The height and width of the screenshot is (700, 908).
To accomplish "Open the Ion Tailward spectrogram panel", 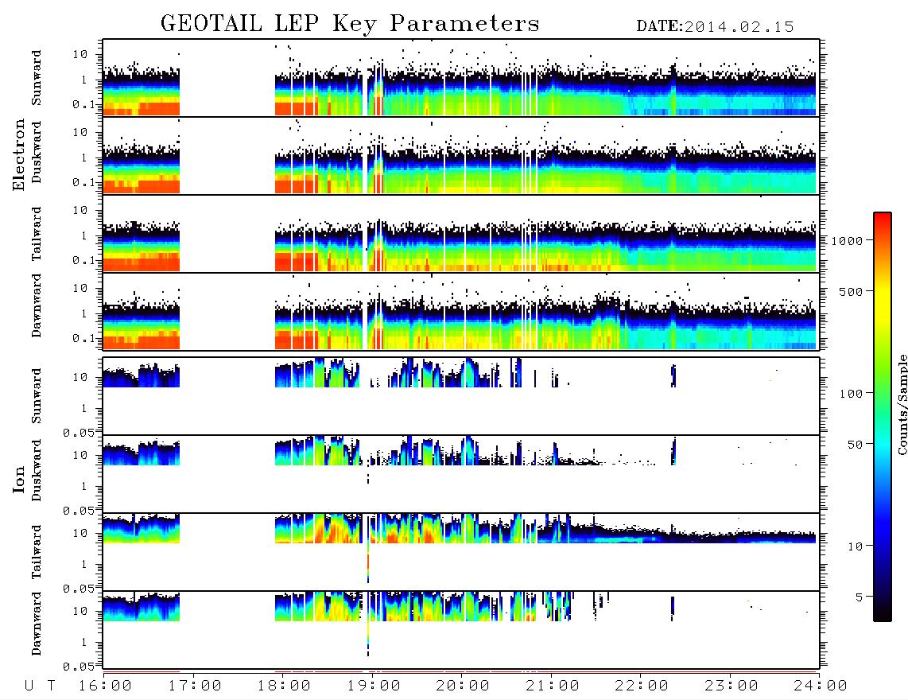I will pos(461,552).
